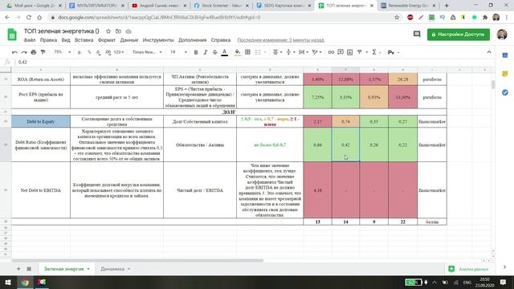Open the last edit history link
The image size is (514, 289).
click(280, 40)
